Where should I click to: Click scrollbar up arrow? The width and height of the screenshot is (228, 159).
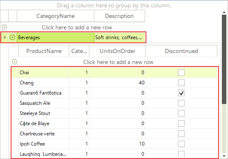tap(224, 13)
